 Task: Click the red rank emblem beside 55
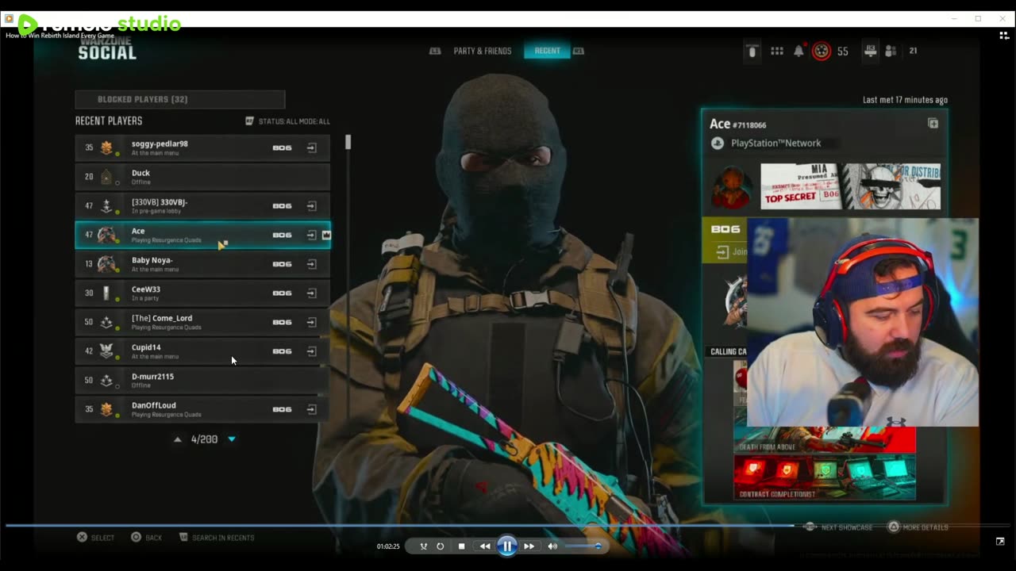click(822, 51)
